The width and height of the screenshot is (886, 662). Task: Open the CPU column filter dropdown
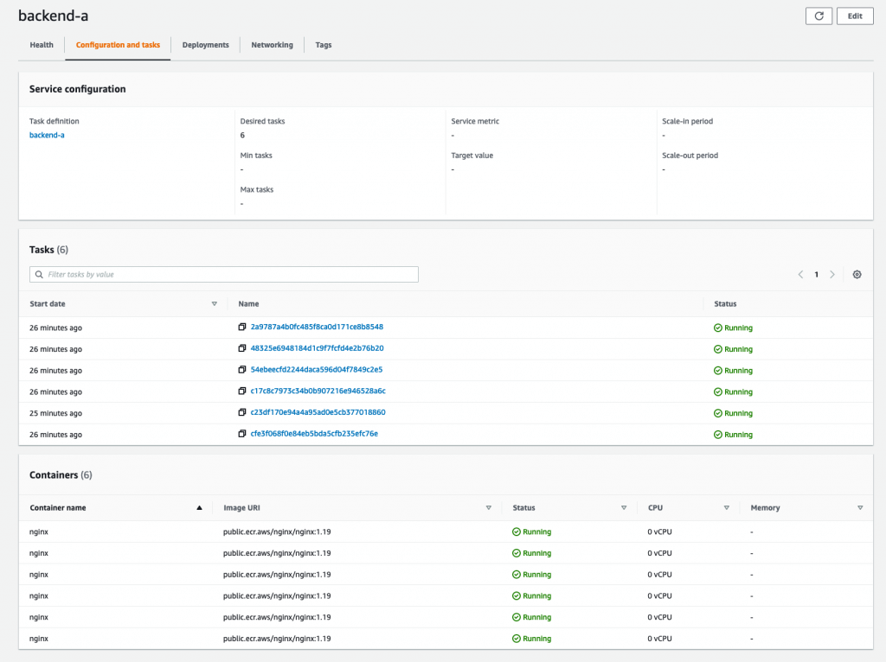point(728,507)
